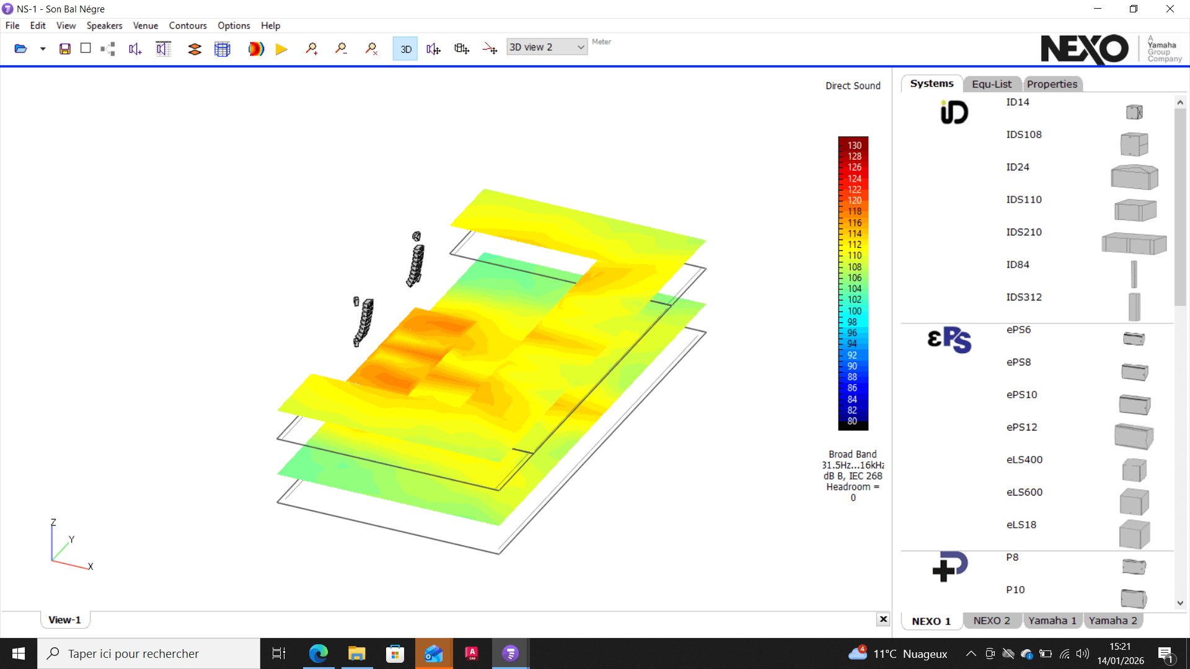Click the blue grid venue icon
Image resolution: width=1190 pixels, height=669 pixels.
pyautogui.click(x=223, y=49)
